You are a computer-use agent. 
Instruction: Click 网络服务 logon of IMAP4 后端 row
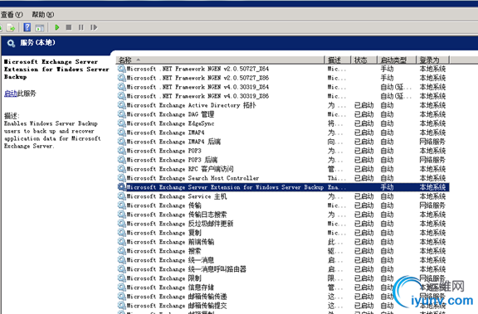[432, 142]
